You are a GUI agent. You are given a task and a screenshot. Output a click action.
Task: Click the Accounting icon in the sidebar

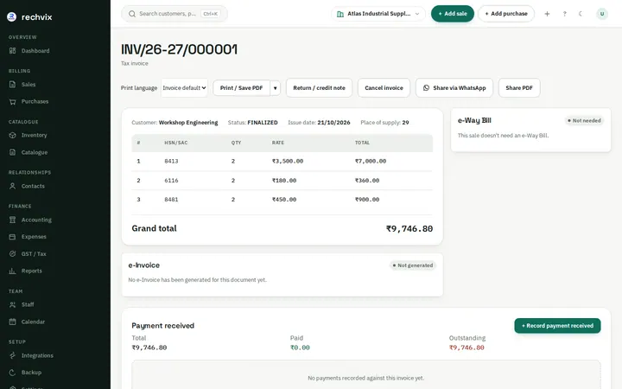(x=13, y=220)
